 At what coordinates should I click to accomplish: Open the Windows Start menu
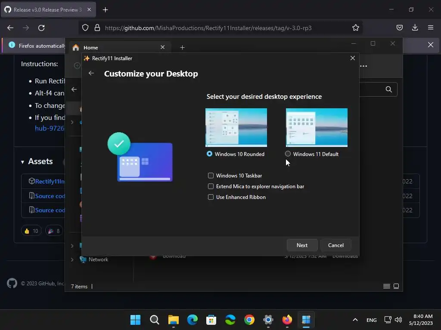[x=135, y=320]
